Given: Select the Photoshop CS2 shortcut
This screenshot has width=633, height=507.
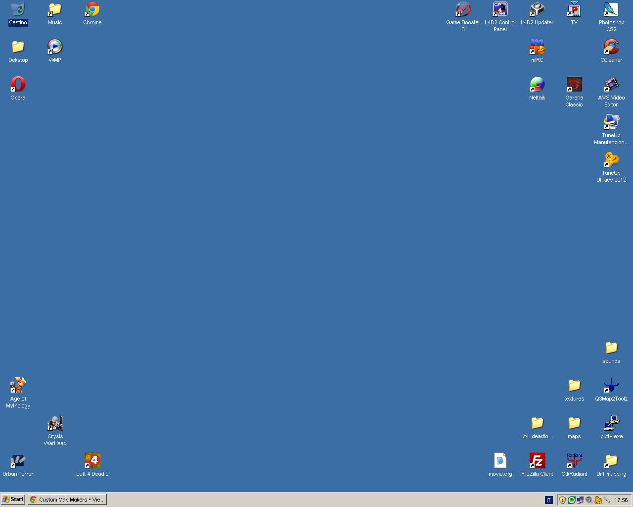Looking at the screenshot, I should (x=611, y=10).
